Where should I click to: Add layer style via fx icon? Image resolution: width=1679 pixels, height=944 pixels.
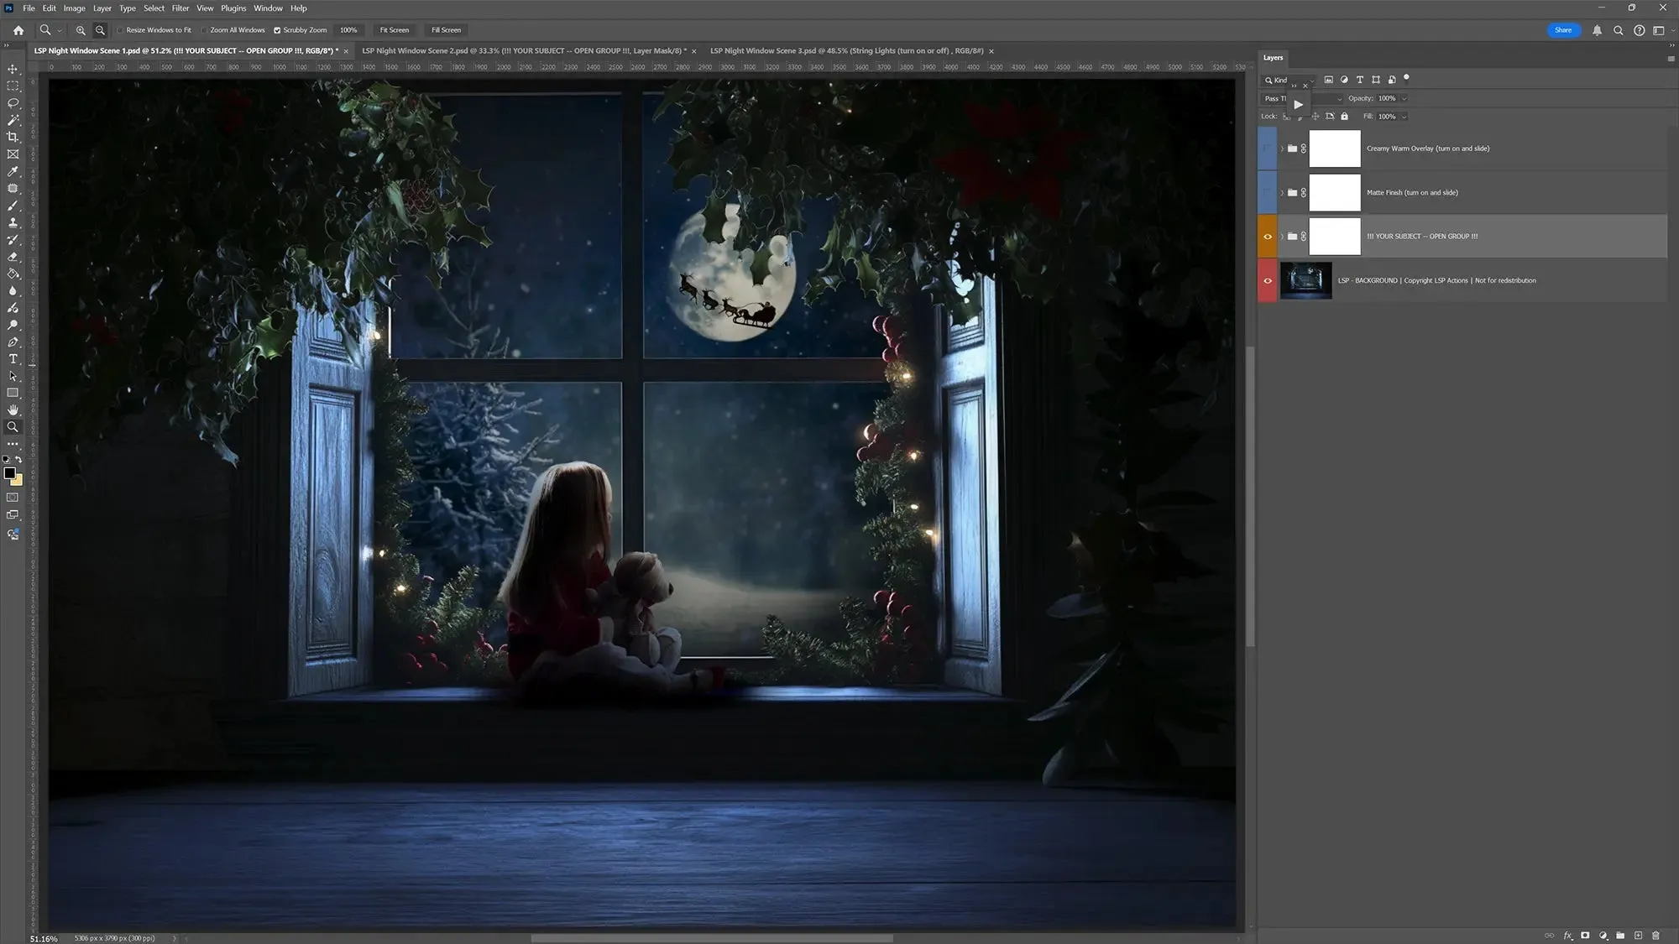pos(1567,935)
